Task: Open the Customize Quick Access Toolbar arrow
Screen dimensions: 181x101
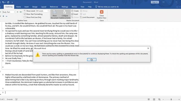Action: click(x=12, y=2)
